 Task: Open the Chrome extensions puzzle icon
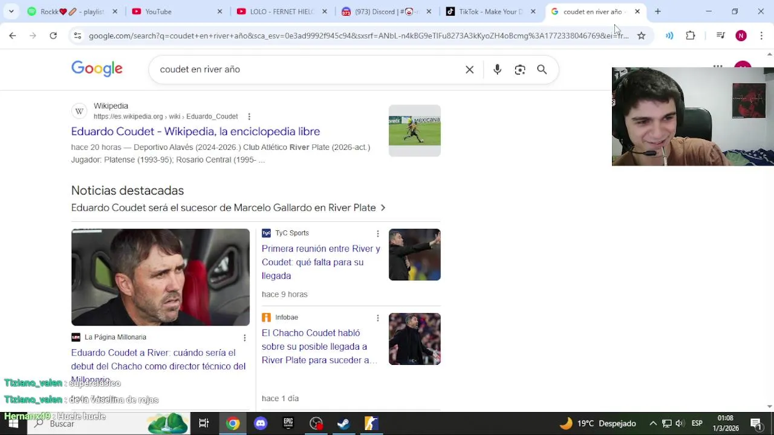(x=690, y=36)
